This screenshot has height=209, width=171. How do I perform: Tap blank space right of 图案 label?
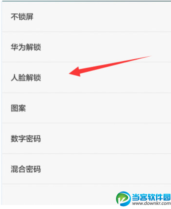click(98, 108)
